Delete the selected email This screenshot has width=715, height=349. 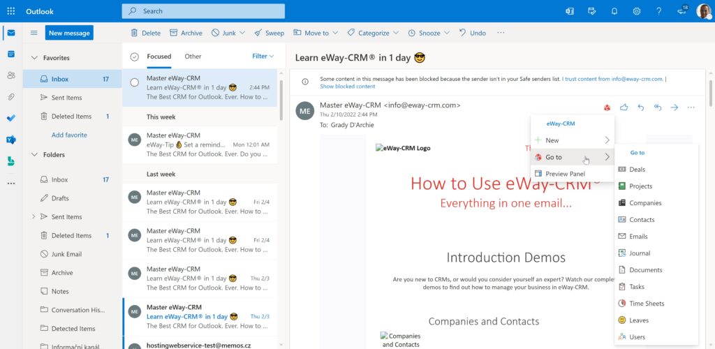click(145, 33)
